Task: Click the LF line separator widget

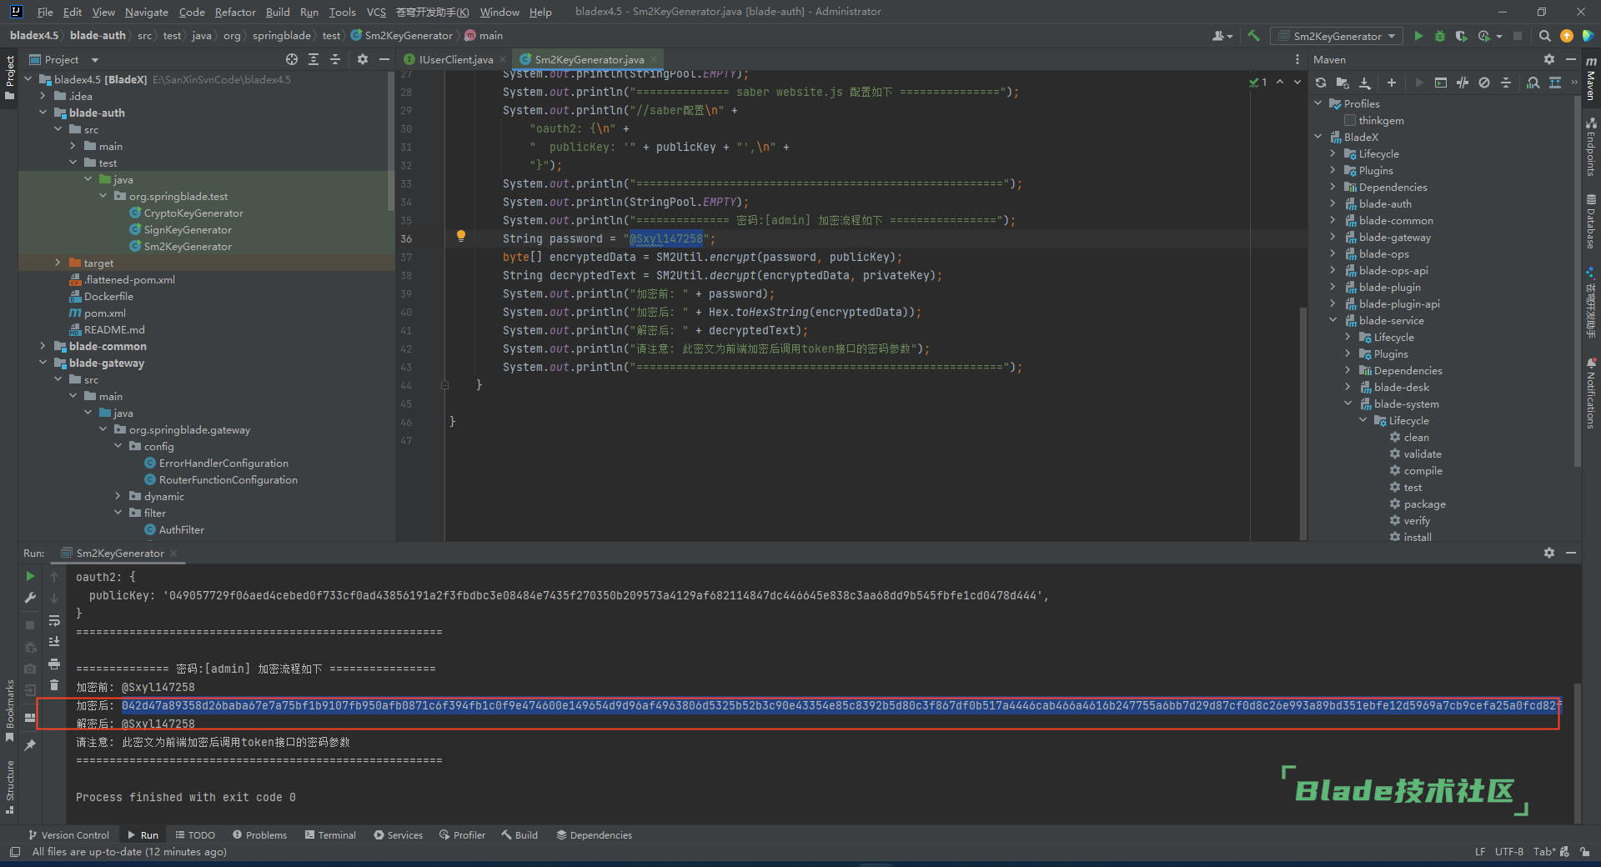Action: (1480, 851)
